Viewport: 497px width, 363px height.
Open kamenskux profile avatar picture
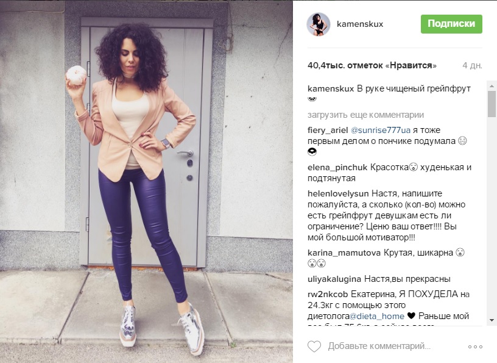318,24
